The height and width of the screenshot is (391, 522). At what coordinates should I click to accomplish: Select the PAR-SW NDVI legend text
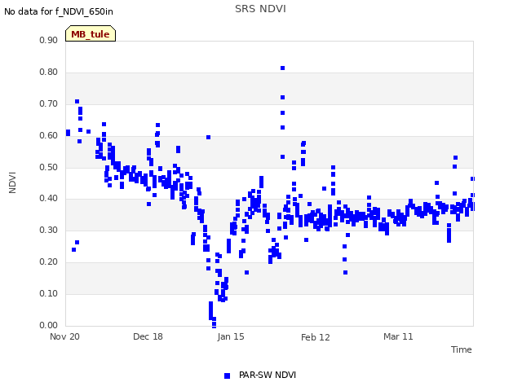268,375
